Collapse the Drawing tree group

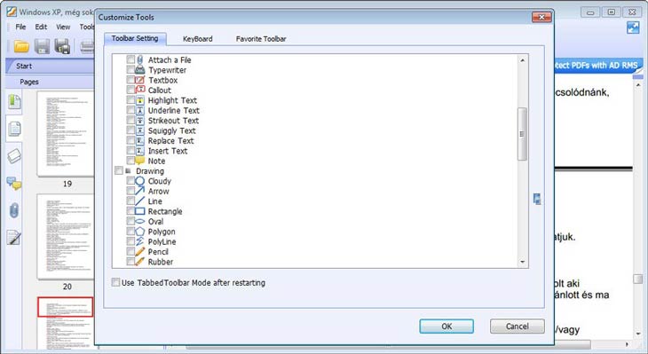pyautogui.click(x=128, y=170)
